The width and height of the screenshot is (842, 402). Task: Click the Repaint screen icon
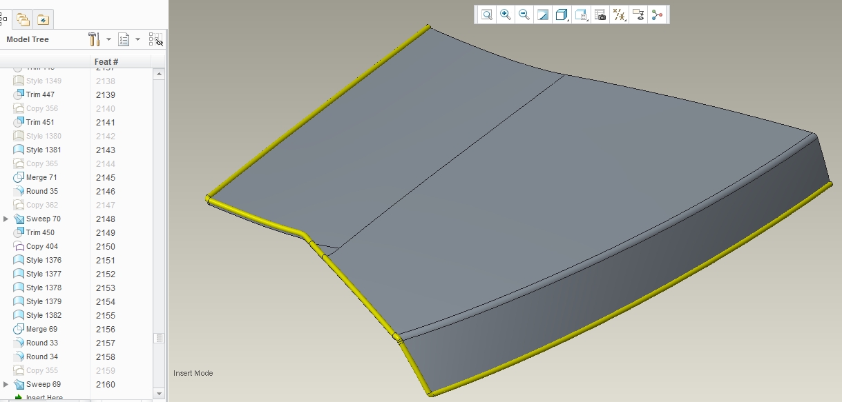tap(543, 14)
